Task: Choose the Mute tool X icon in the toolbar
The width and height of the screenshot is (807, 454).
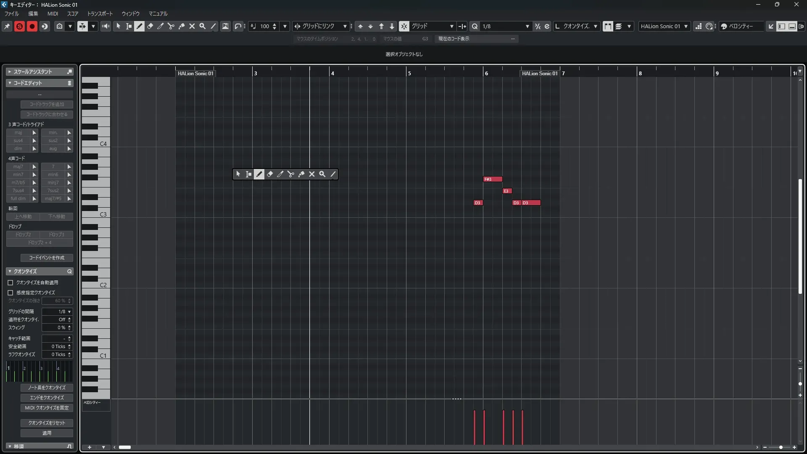Action: (192, 26)
